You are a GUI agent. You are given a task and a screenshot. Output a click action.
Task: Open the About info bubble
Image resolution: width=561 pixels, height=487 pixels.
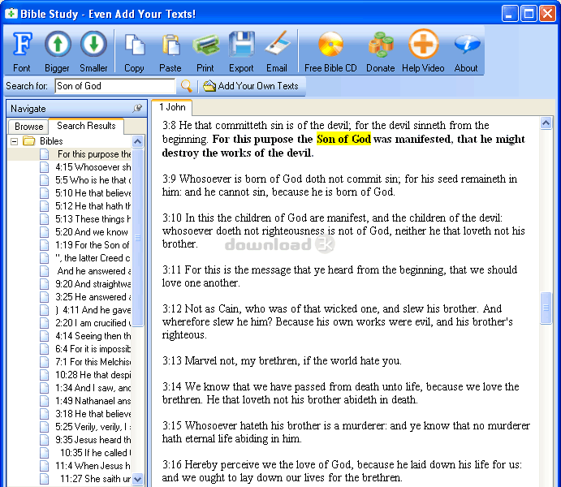click(x=467, y=45)
